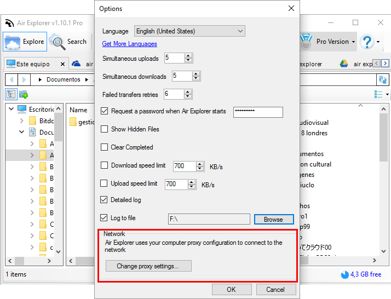The width and height of the screenshot is (391, 299).
Task: Increase Download speed limit value
Action: pyautogui.click(x=199, y=164)
